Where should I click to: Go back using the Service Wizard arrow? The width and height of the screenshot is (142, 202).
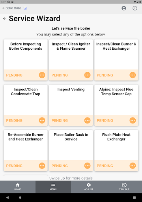point(4,19)
